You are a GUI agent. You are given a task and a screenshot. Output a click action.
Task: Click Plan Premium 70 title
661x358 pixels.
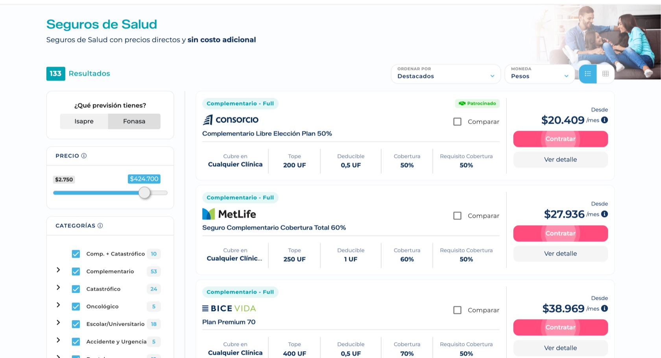click(229, 322)
